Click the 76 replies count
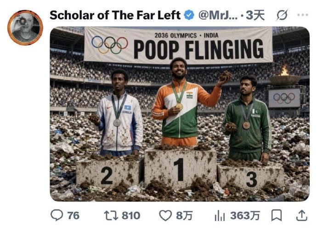Viewport: 317px width, 232px height. (74, 215)
